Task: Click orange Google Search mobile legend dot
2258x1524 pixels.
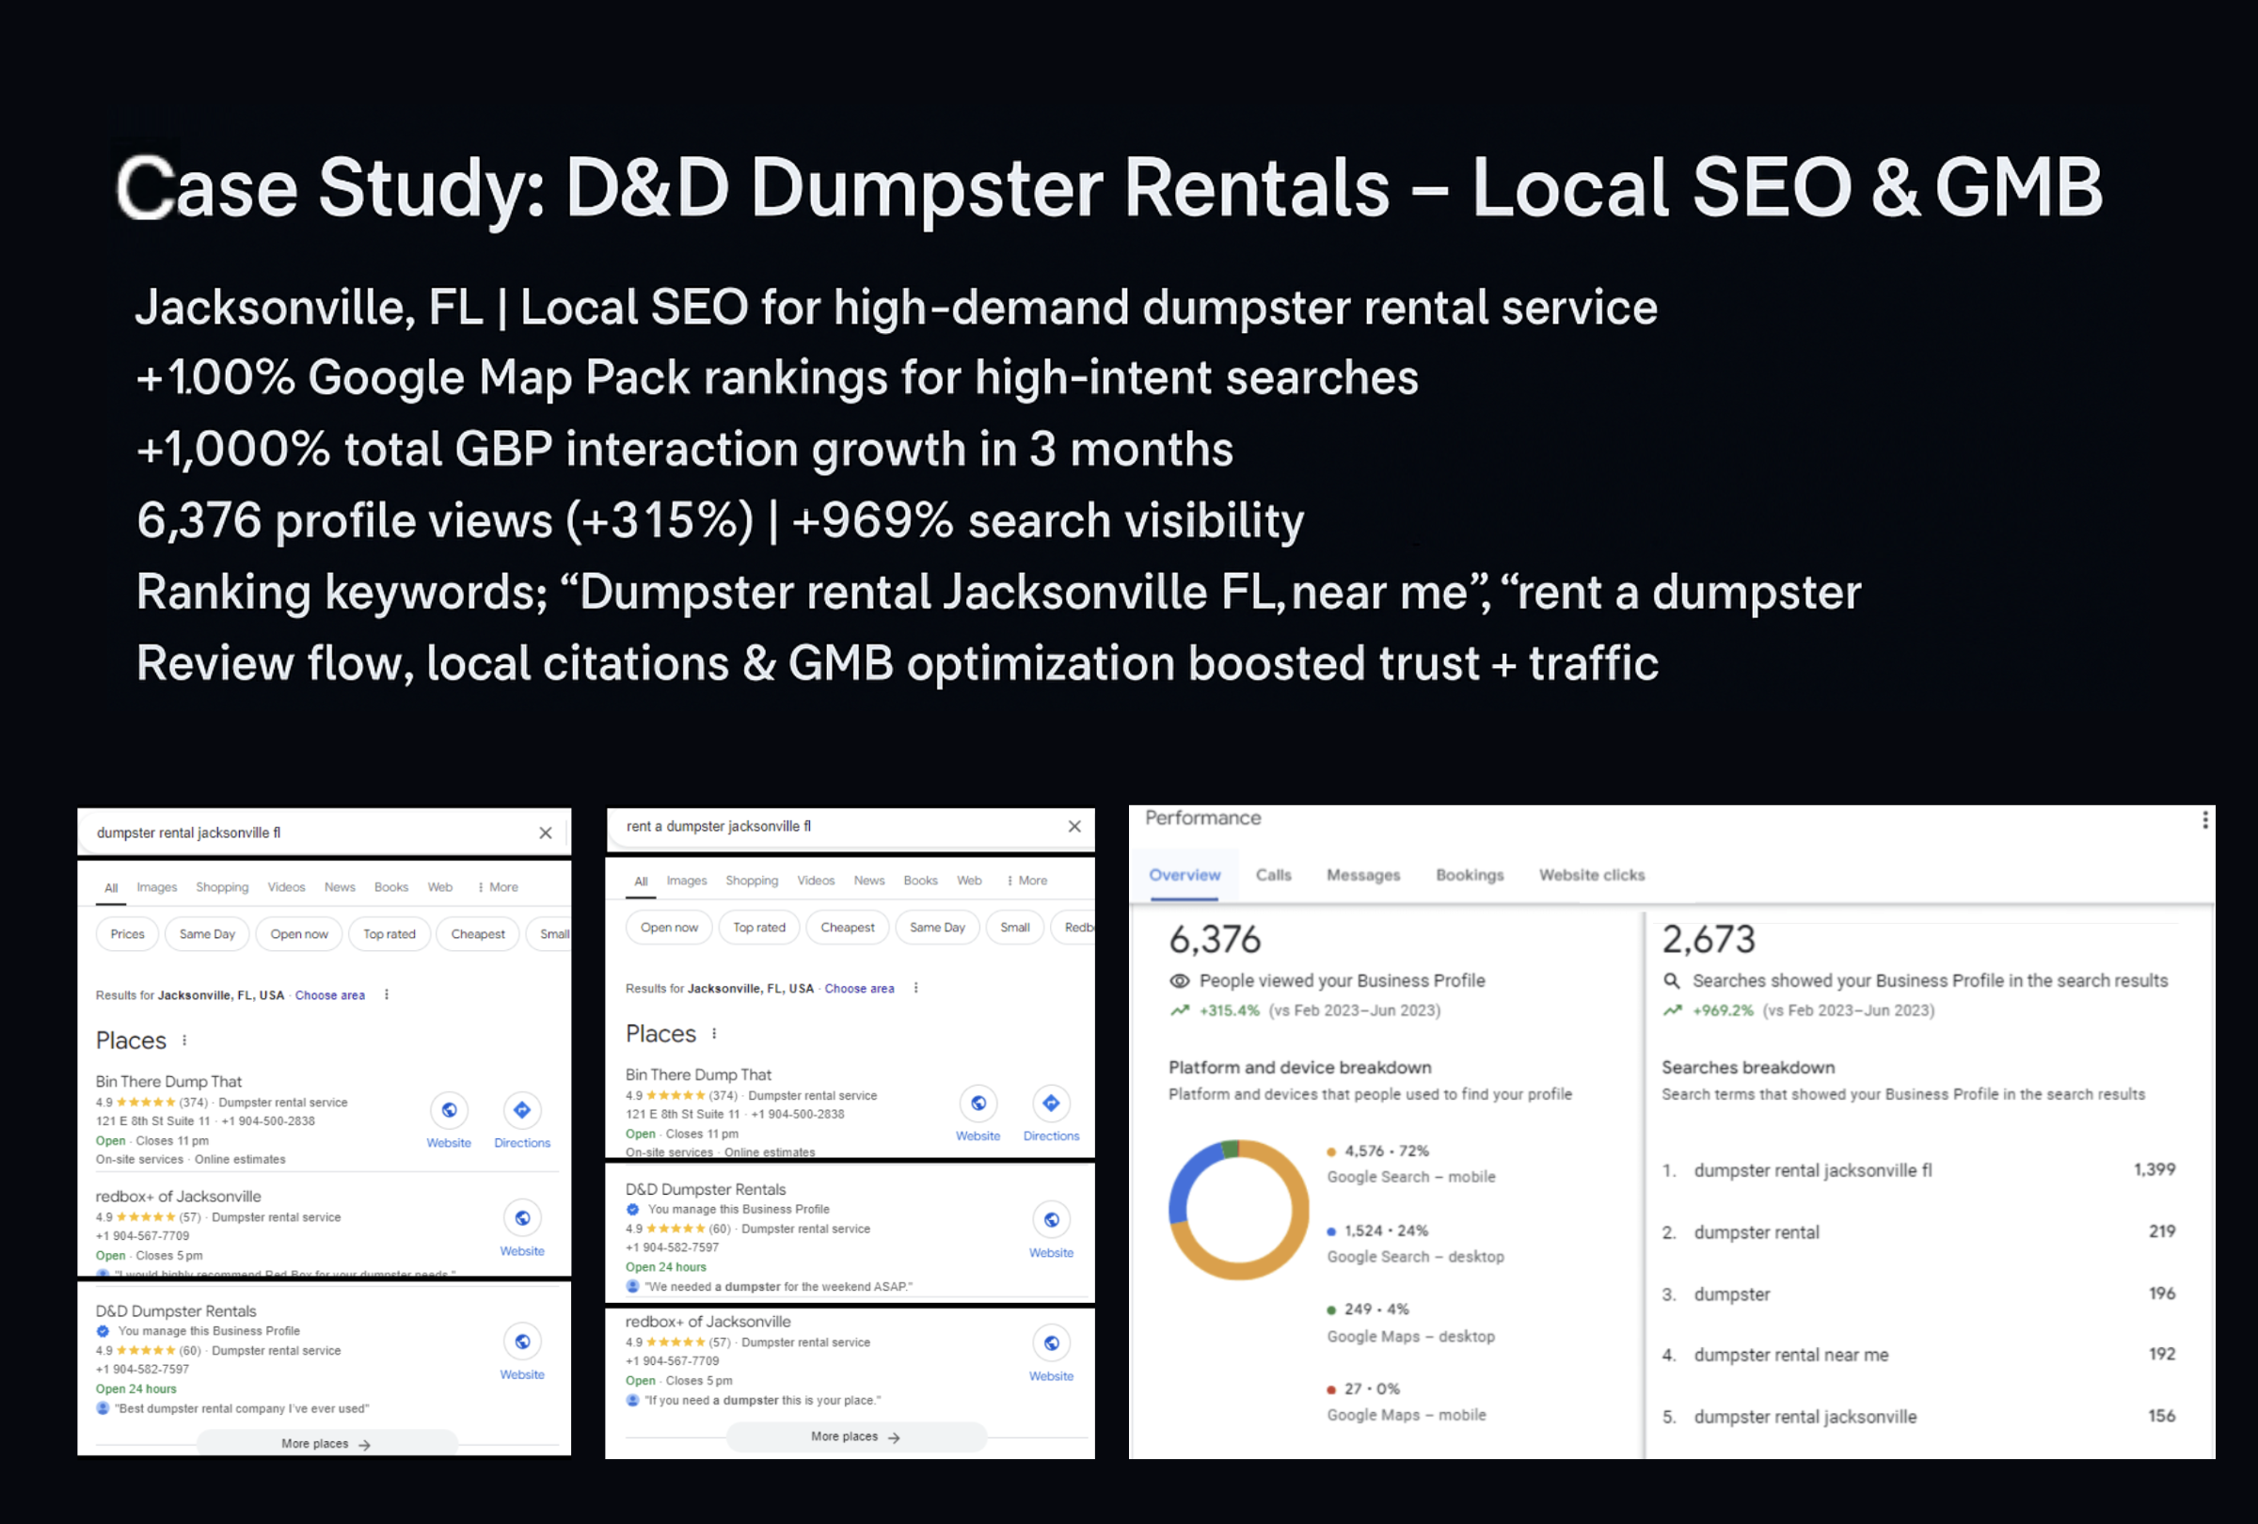Action: pos(1331,1151)
